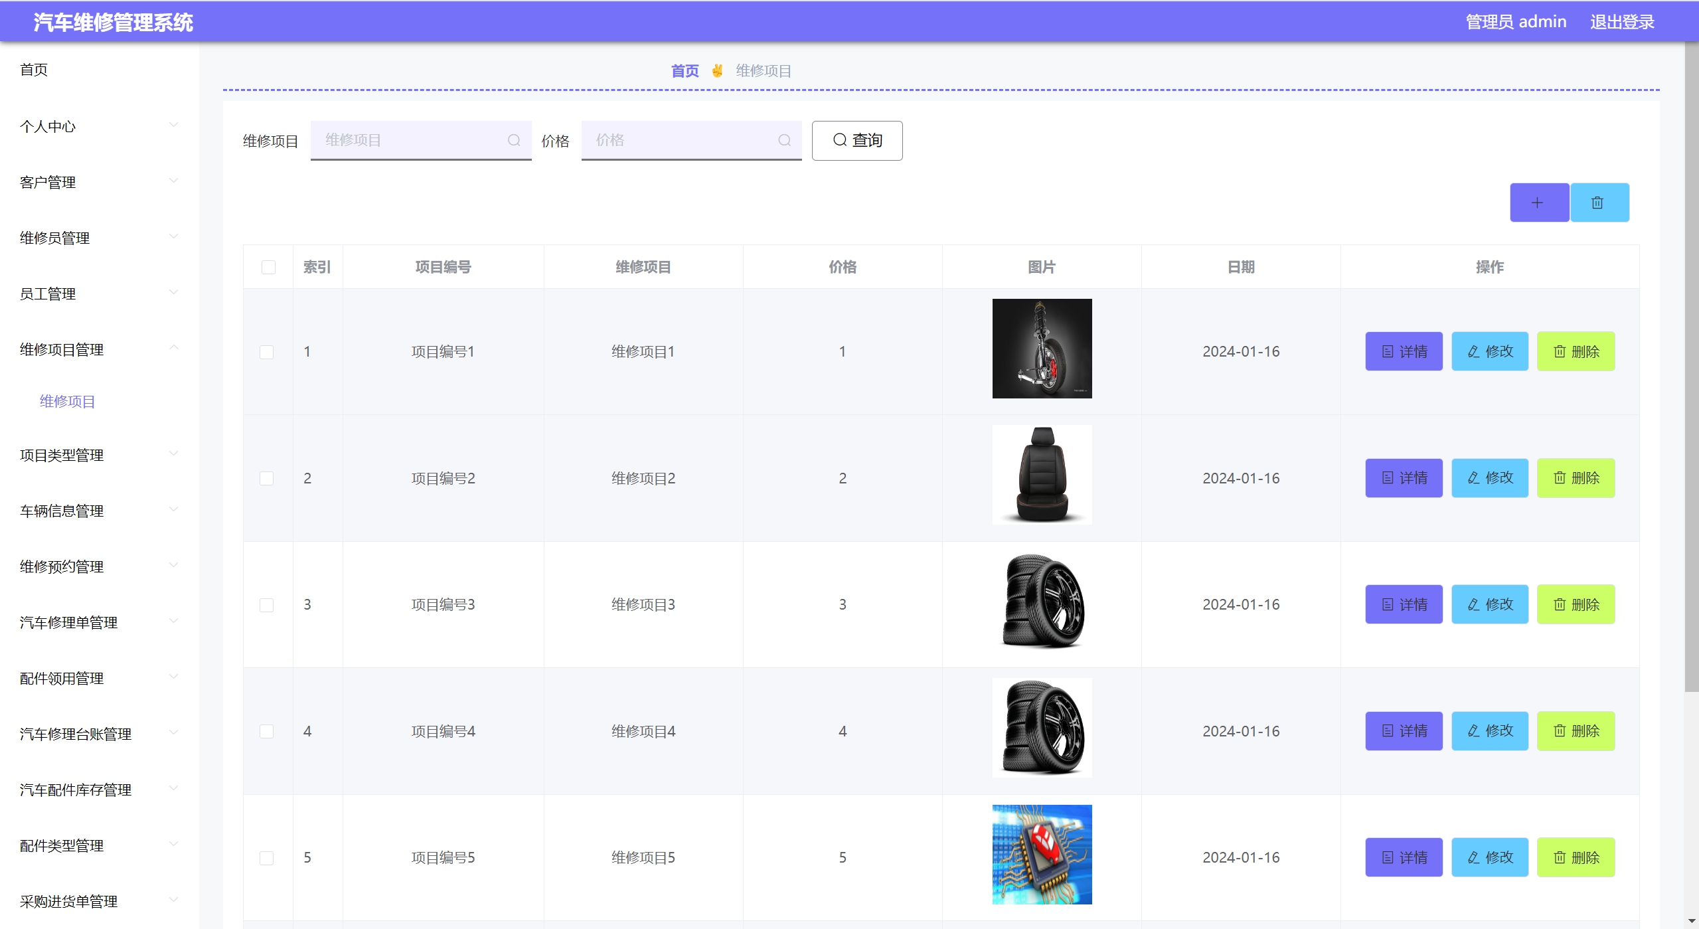Click 修改 for 项目编号2

pos(1489,478)
